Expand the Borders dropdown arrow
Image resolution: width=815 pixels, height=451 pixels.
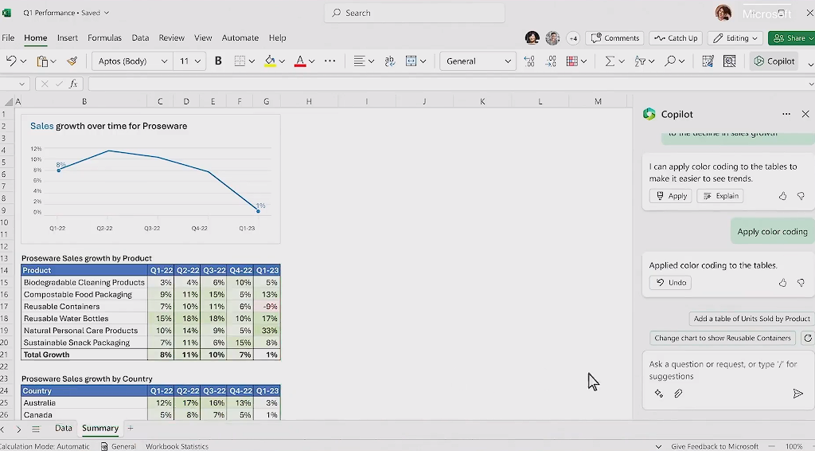[x=252, y=61]
